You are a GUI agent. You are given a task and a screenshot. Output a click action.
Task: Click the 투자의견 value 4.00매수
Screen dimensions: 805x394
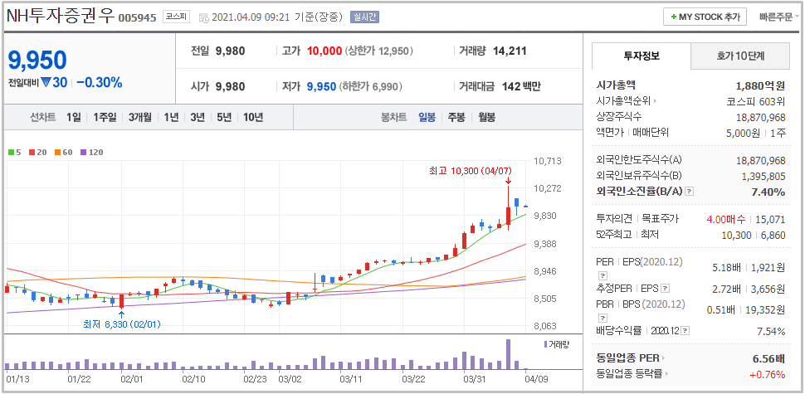(x=725, y=220)
